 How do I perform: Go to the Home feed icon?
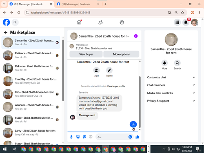(79, 22)
